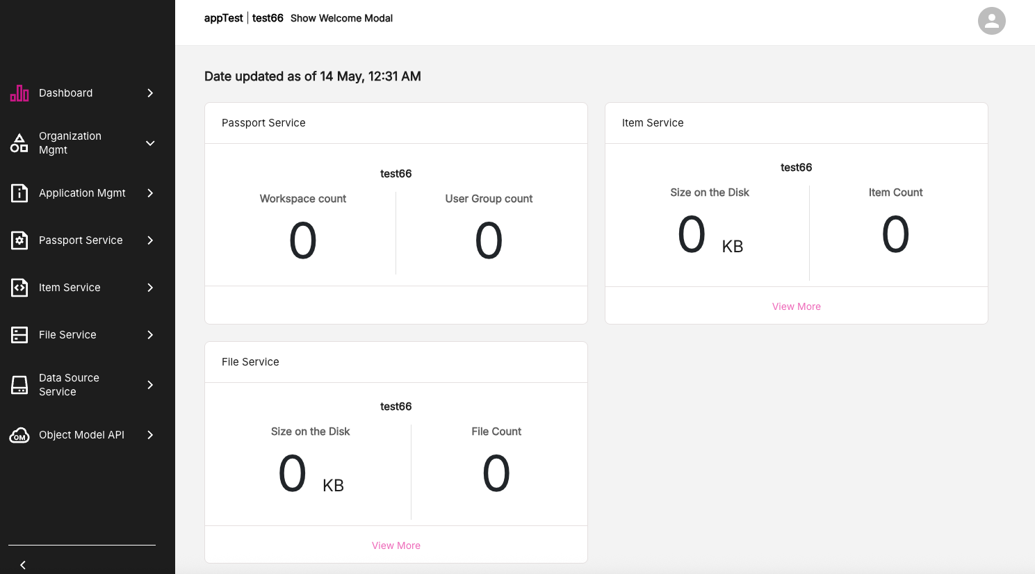Click the File Service storage icon
This screenshot has height=574, width=1035.
19,335
